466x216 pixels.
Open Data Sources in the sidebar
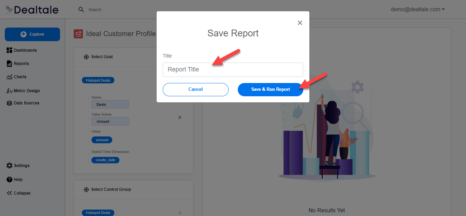pyautogui.click(x=23, y=103)
